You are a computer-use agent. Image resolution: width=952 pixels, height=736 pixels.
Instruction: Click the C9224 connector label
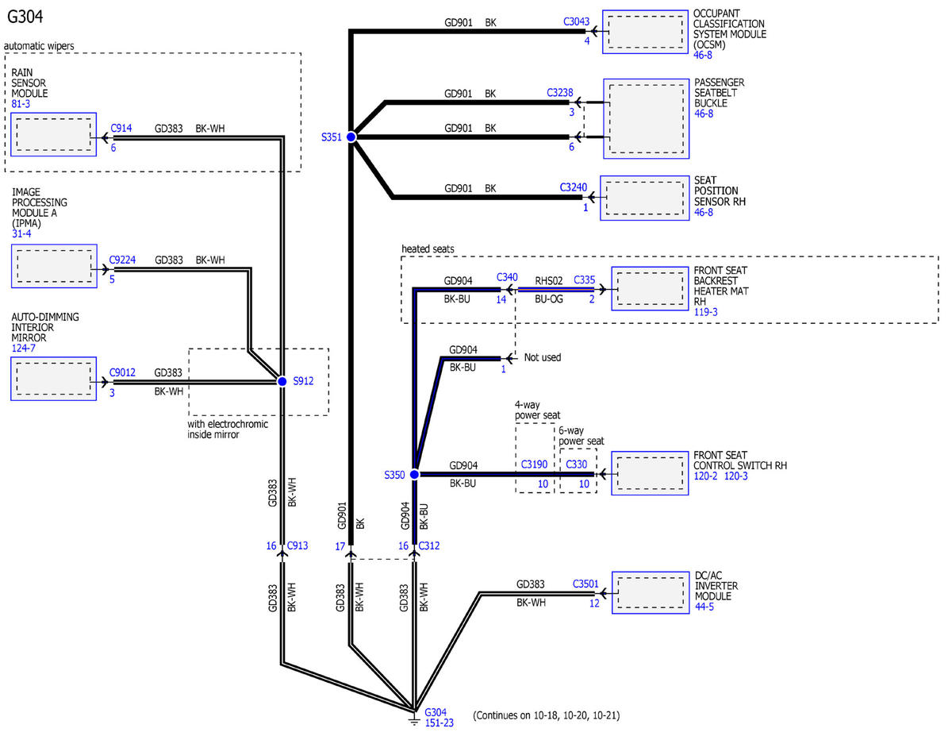point(123,260)
